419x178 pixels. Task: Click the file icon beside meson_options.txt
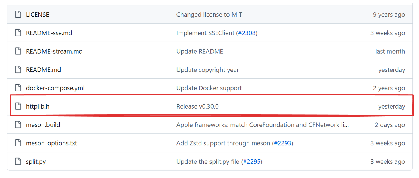[x=18, y=143]
